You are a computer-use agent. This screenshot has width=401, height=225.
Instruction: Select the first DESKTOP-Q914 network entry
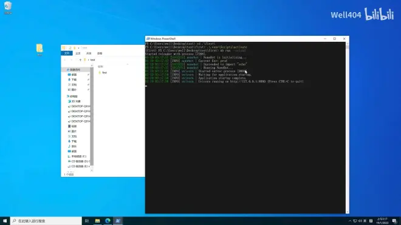tap(79, 106)
